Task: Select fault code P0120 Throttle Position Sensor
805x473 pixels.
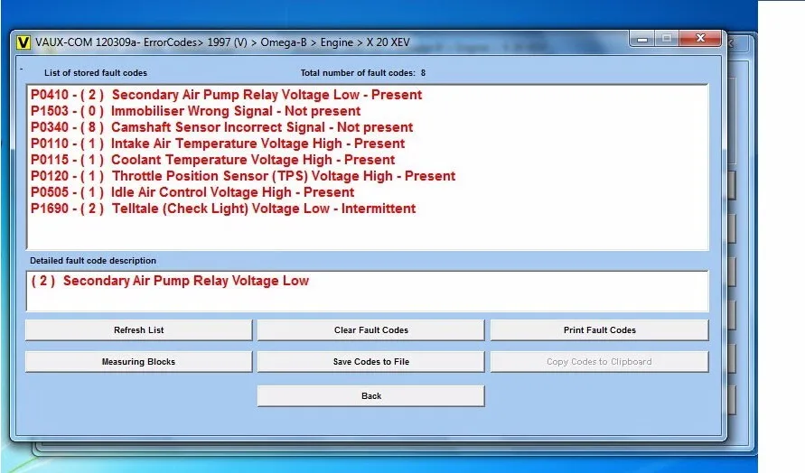Action: pyautogui.click(x=243, y=176)
